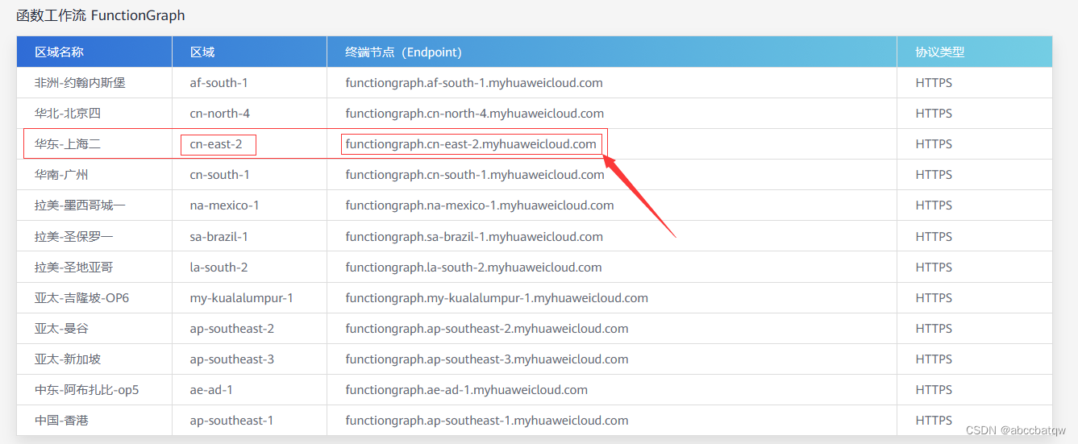Select HTTPS in the 拉美-圣保罗一 row
Screen dimensions: 1078x444
click(934, 237)
